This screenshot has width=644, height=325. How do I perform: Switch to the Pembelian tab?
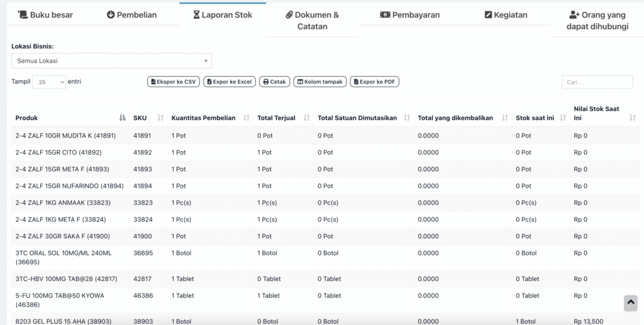[x=132, y=14]
